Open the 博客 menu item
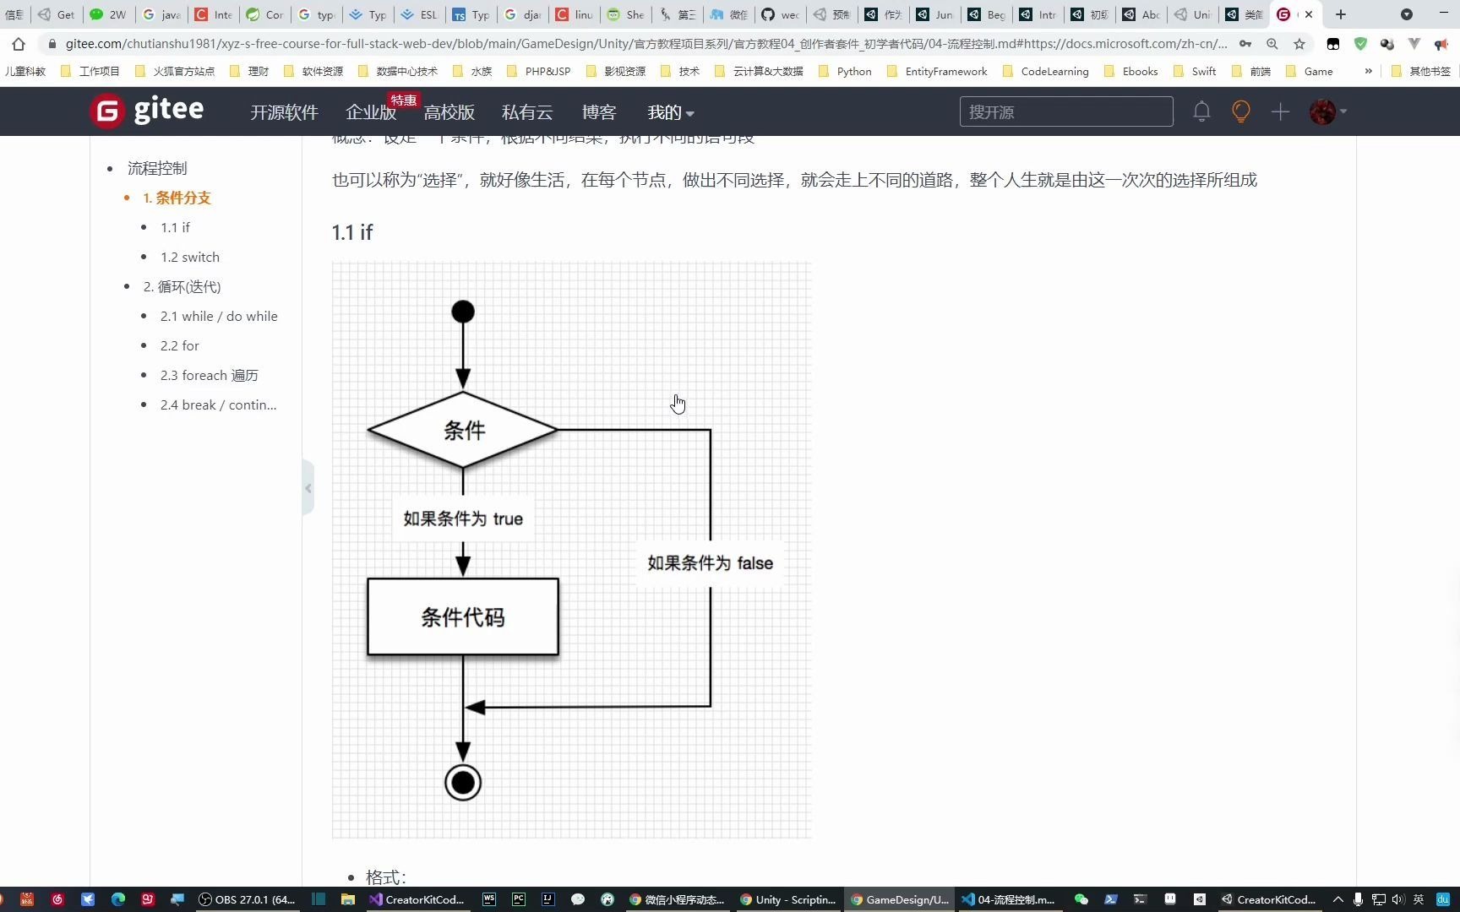The image size is (1460, 912). (x=599, y=111)
